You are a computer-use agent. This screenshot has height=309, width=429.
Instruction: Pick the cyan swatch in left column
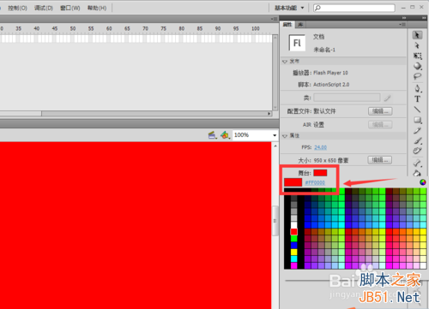[294, 258]
